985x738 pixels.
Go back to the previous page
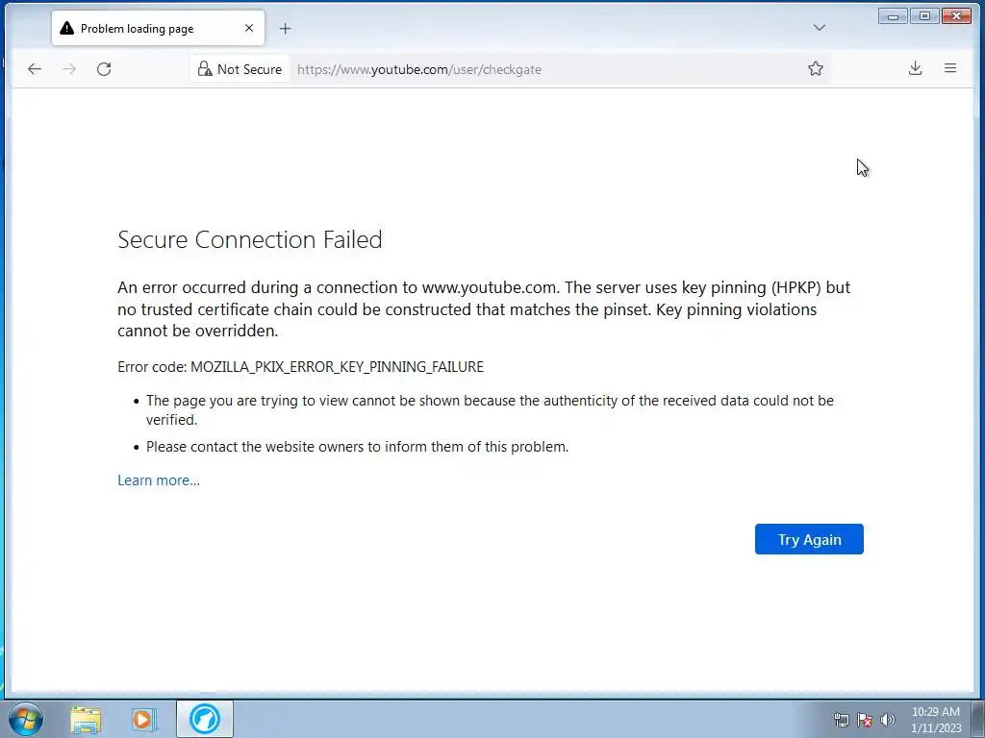click(35, 69)
